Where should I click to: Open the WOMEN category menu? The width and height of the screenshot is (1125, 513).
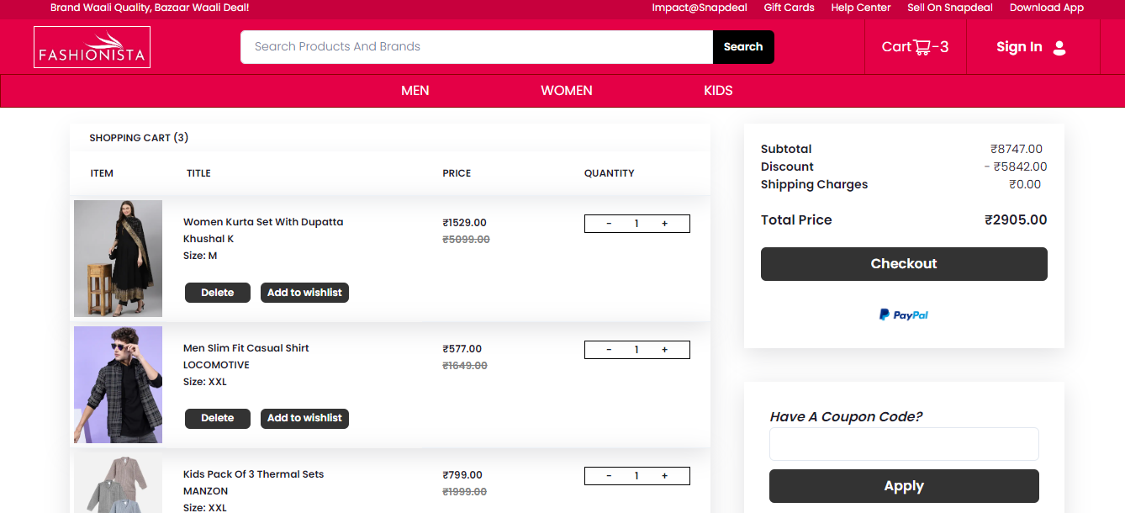tap(567, 91)
